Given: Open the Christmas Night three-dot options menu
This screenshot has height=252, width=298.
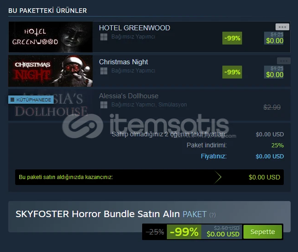Looking at the screenshot, I should point(283,61).
